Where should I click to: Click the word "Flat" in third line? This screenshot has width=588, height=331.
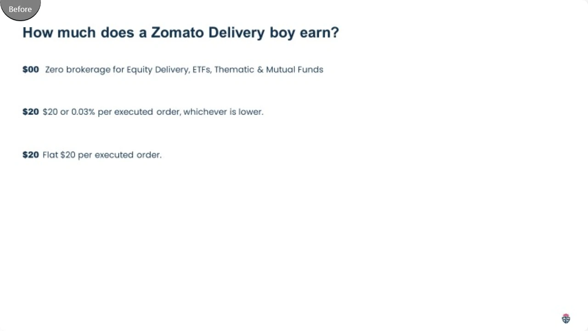[x=51, y=154]
